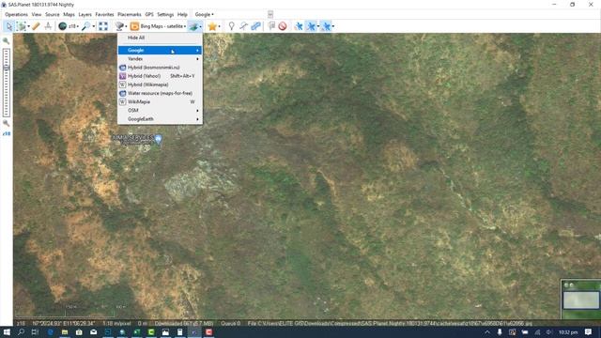Expand the Google submenu in layers list
Image resolution: width=601 pixels, height=338 pixels.
[160, 50]
